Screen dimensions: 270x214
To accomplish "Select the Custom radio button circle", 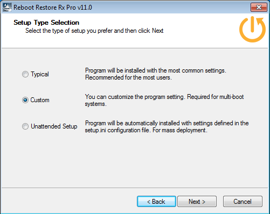I will click(25, 100).
